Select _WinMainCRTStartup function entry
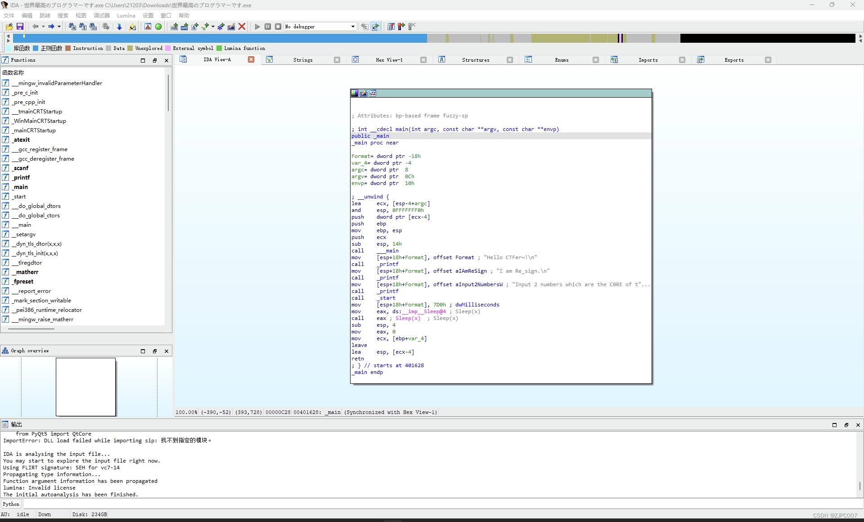This screenshot has width=864, height=522. click(x=40, y=121)
